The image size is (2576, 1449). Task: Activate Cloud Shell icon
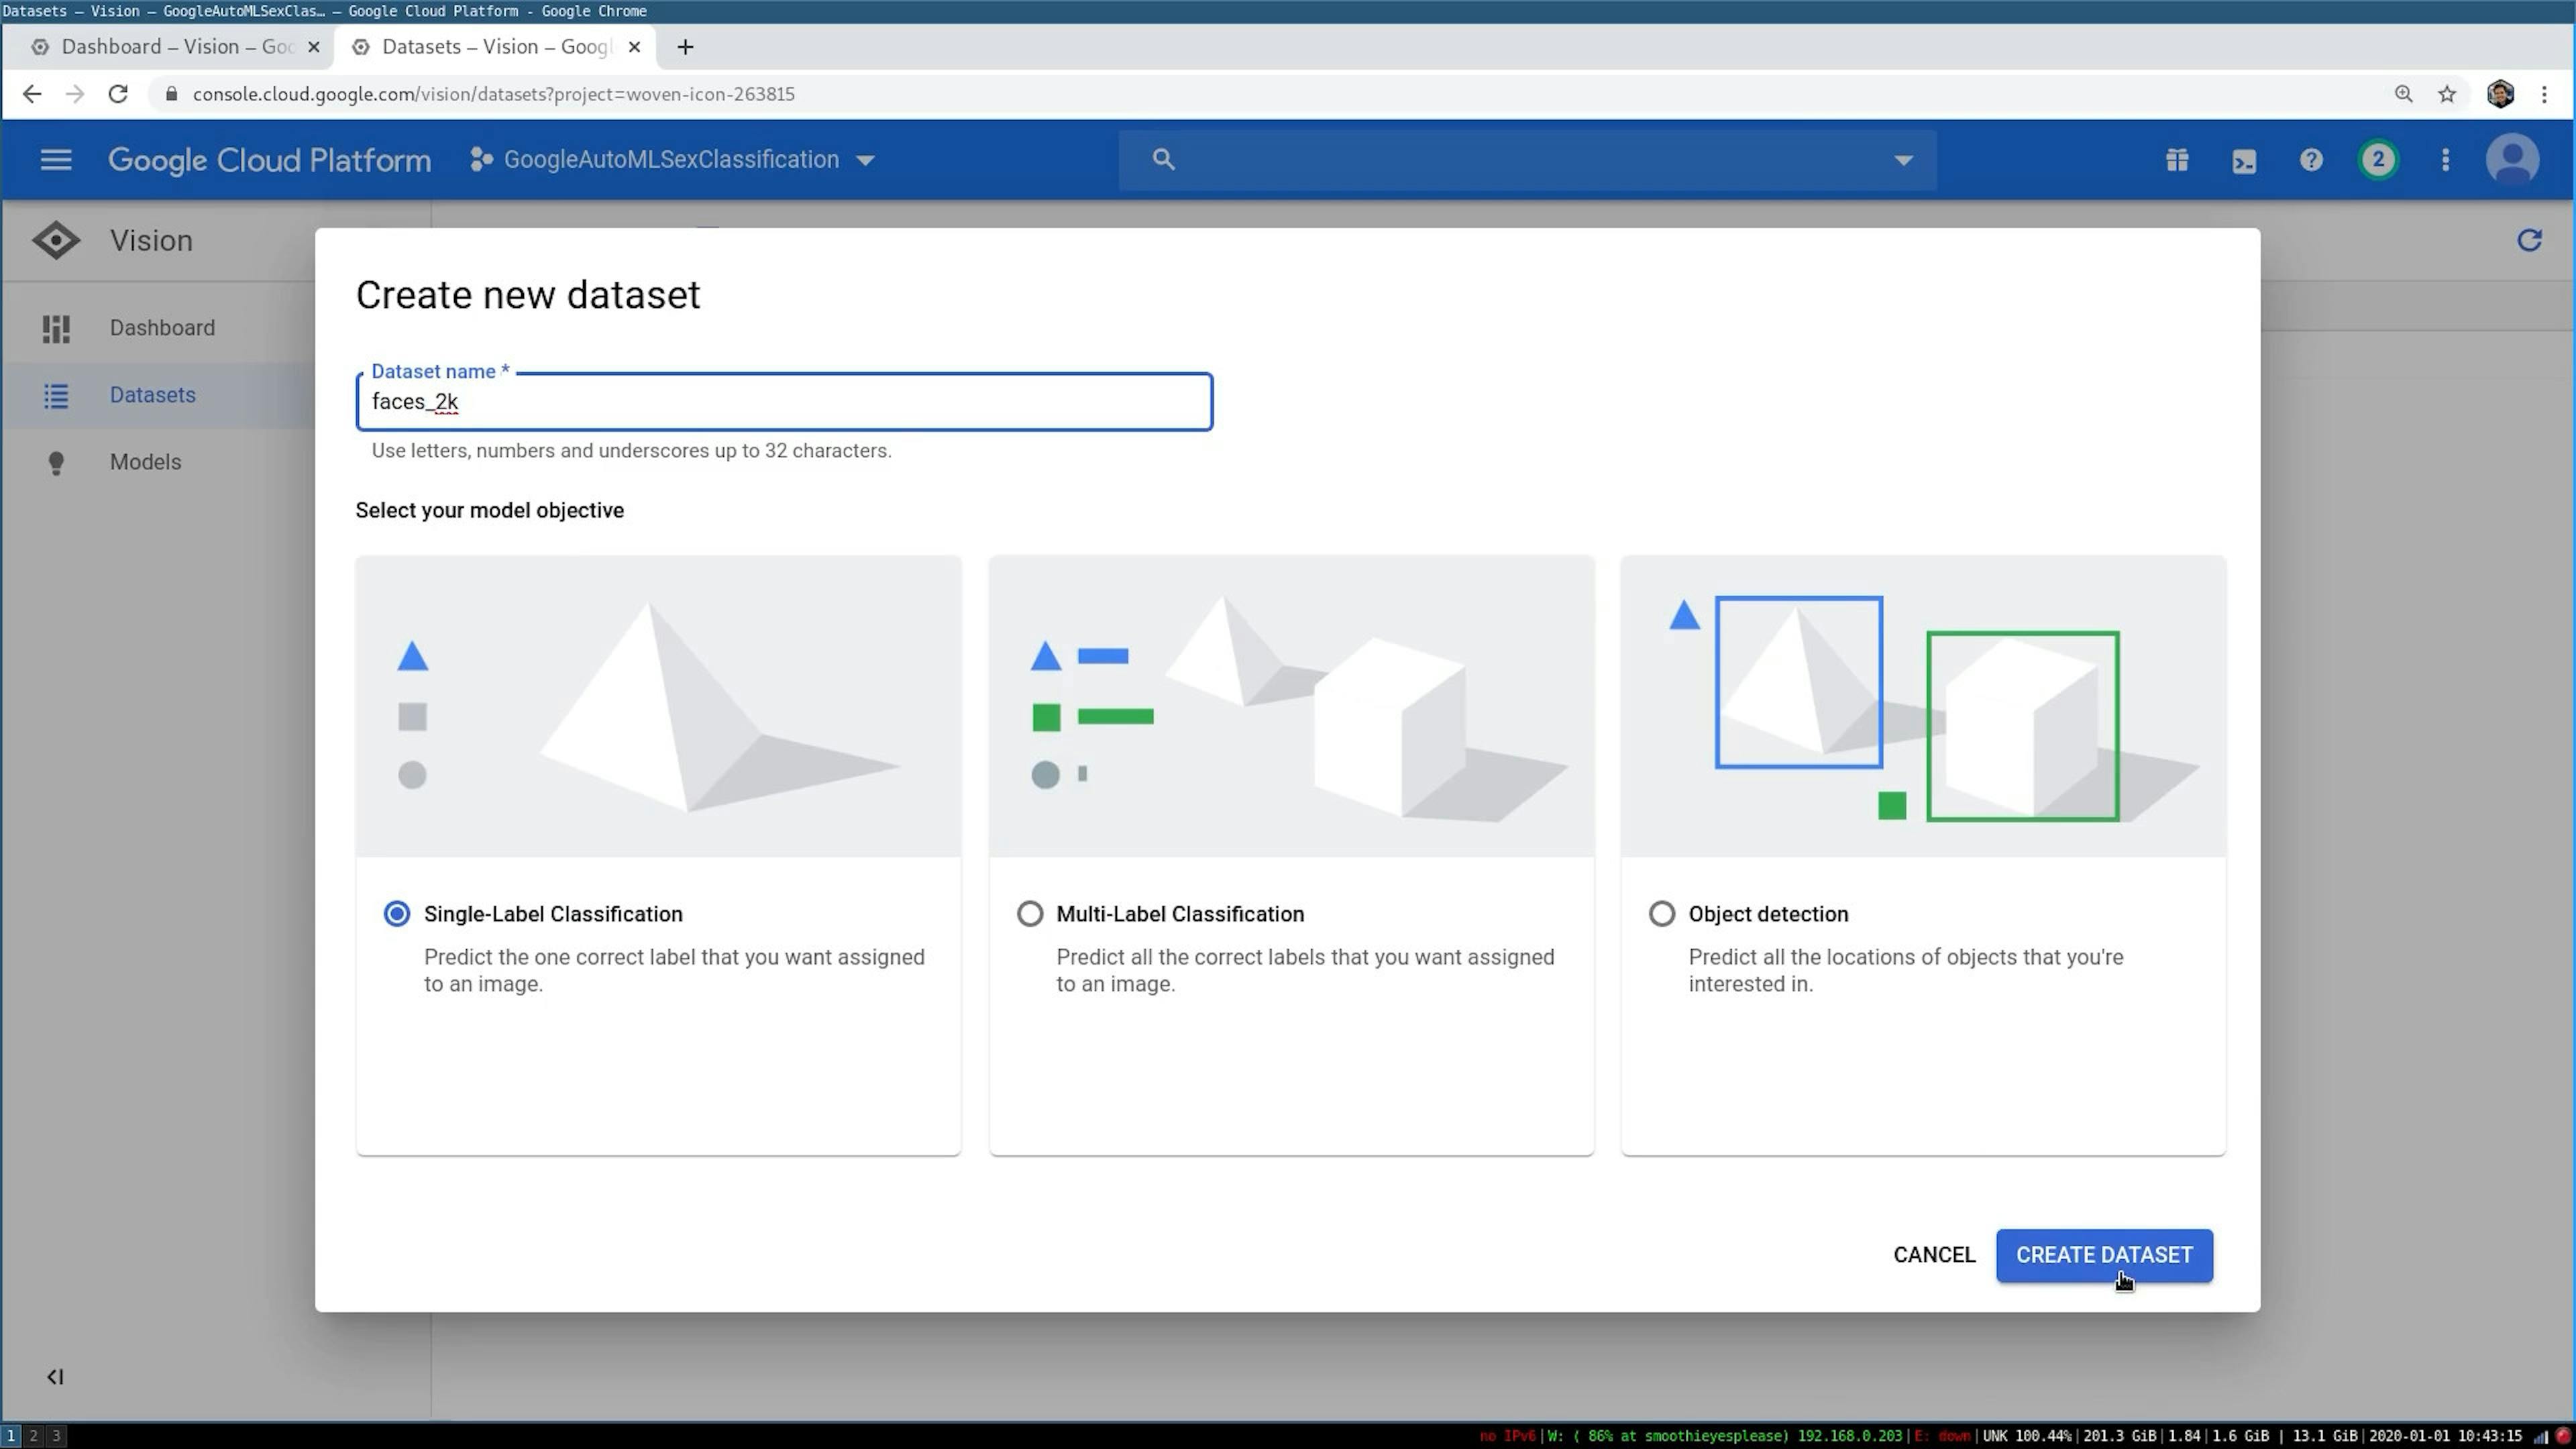(2244, 160)
